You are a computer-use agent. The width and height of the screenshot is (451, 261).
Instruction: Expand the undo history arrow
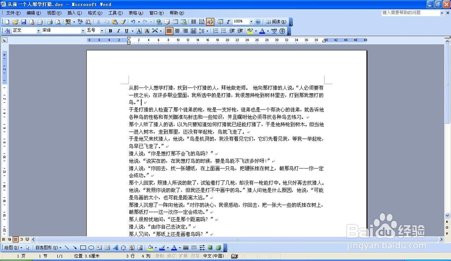tap(138, 22)
